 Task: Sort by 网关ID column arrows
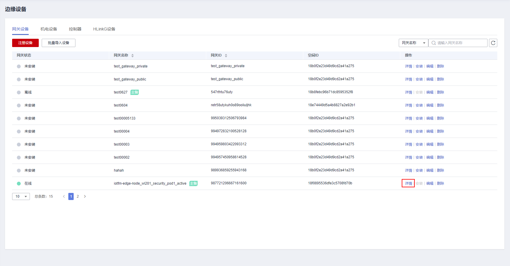[x=226, y=55]
